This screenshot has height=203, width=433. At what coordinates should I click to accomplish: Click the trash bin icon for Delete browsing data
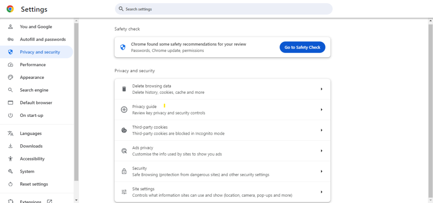(x=124, y=89)
